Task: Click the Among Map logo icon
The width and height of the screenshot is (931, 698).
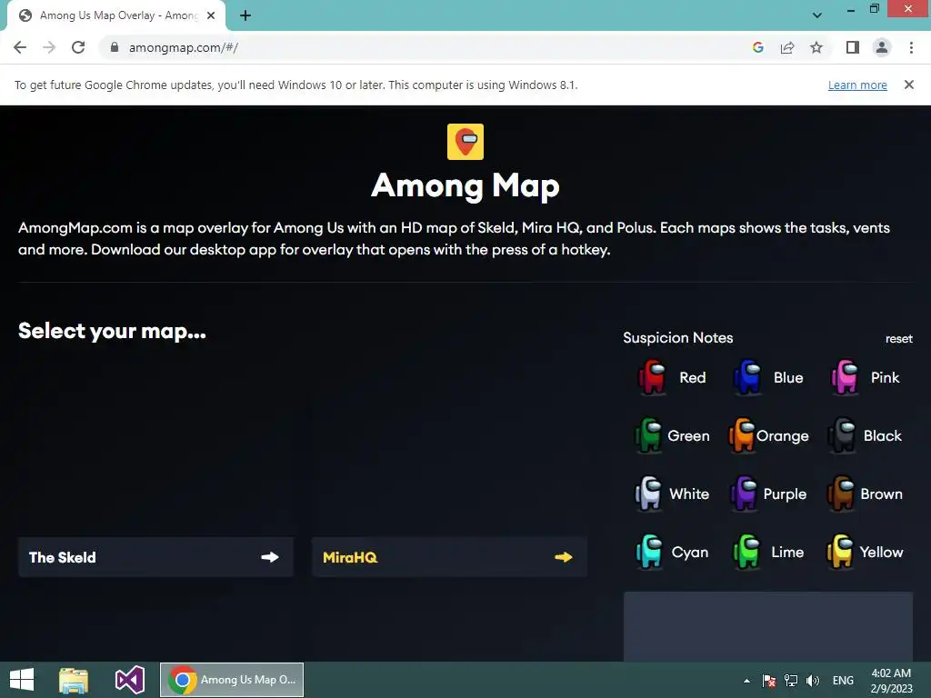Action: (465, 142)
